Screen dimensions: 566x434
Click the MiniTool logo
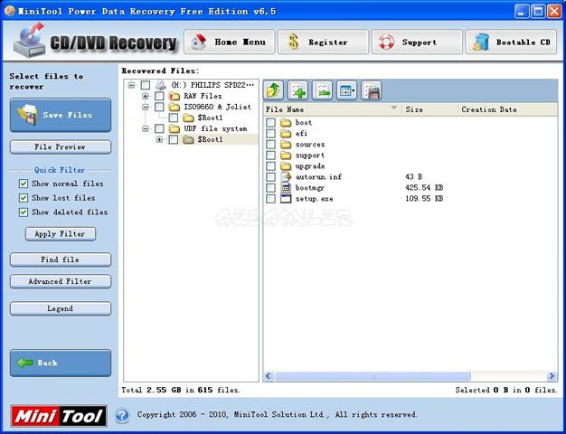coord(59,416)
